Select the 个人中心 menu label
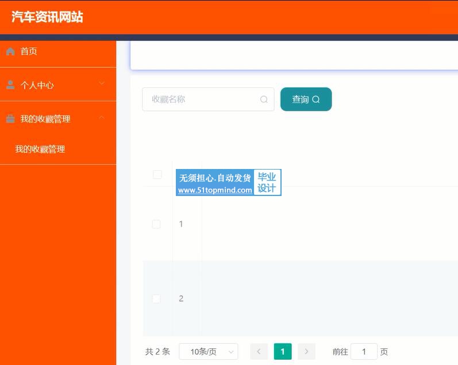Image resolution: width=458 pixels, height=365 pixels. (x=37, y=85)
